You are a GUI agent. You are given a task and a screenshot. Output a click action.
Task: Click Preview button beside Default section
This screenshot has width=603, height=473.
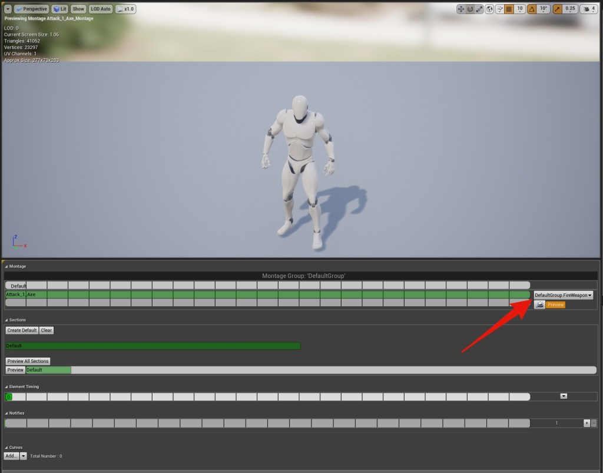[15, 370]
